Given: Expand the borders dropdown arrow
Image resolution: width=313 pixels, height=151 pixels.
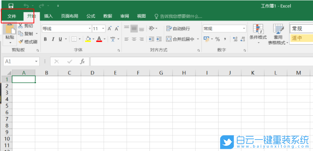Looking at the screenshot, I should tap(80, 39).
